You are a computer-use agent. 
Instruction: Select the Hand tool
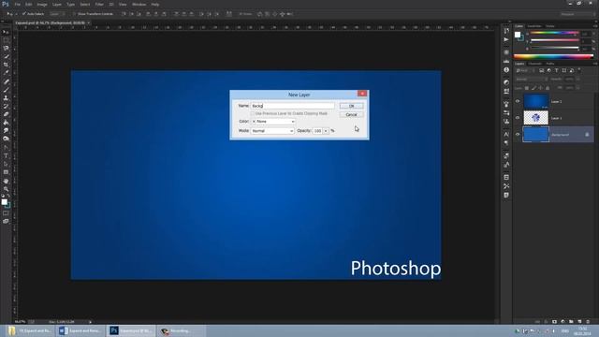click(6, 181)
